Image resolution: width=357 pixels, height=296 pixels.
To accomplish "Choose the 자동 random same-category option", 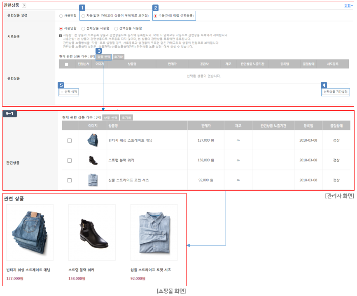I will click(83, 16).
